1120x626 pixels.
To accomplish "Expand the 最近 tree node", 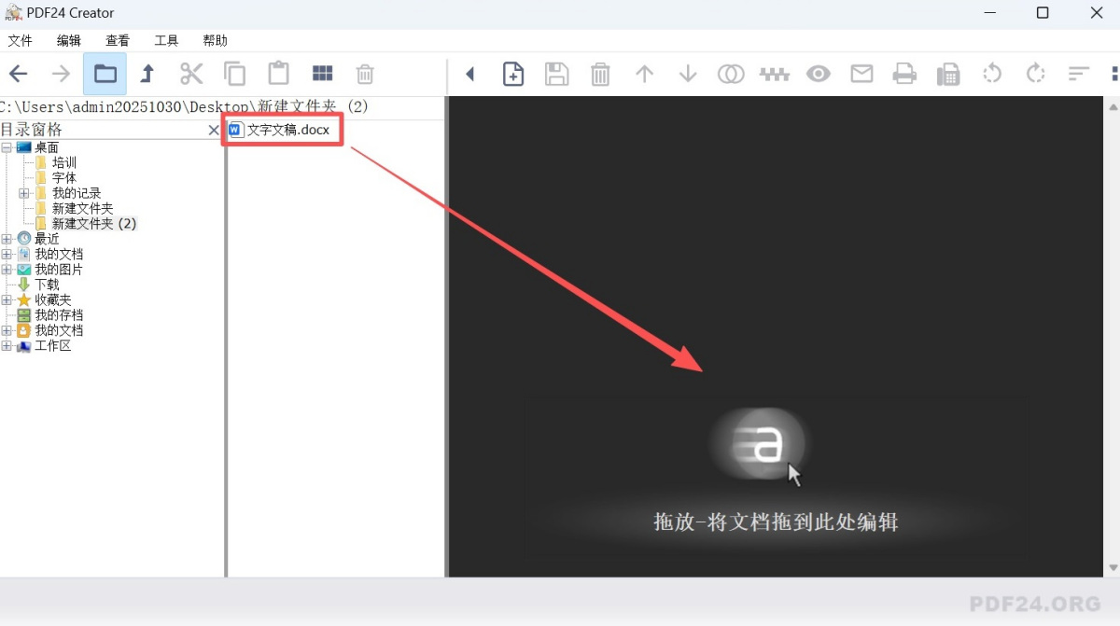I will point(7,238).
